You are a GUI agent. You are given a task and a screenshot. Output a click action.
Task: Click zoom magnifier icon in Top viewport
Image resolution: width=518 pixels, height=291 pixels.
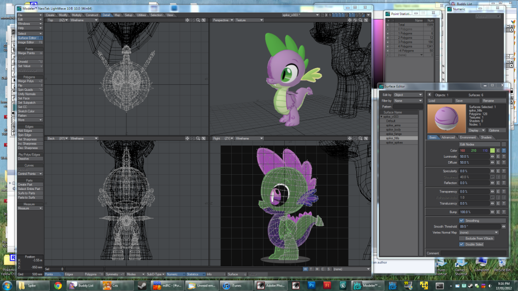[198, 20]
